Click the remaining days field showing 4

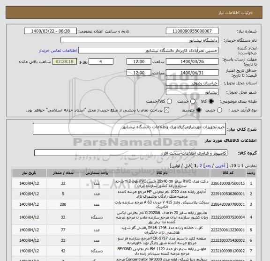(x=101, y=61)
